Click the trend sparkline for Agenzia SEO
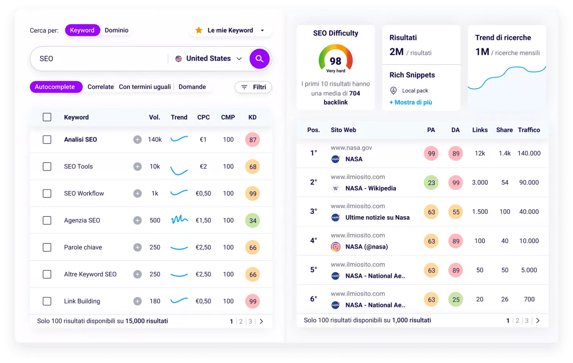The height and width of the screenshot is (363, 573). [x=179, y=219]
